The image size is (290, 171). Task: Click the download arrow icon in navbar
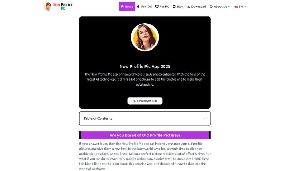coord(189,6)
